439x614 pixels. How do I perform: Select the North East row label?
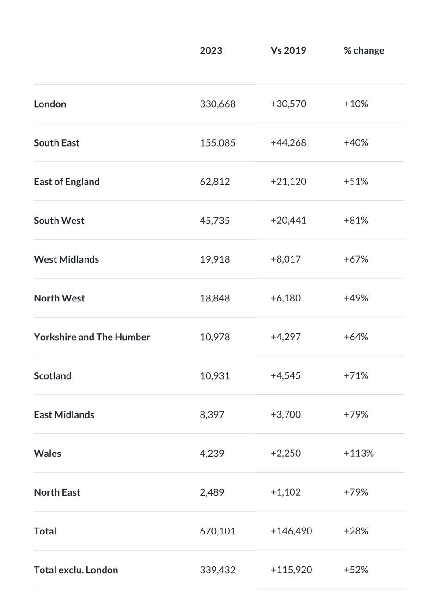(x=57, y=492)
